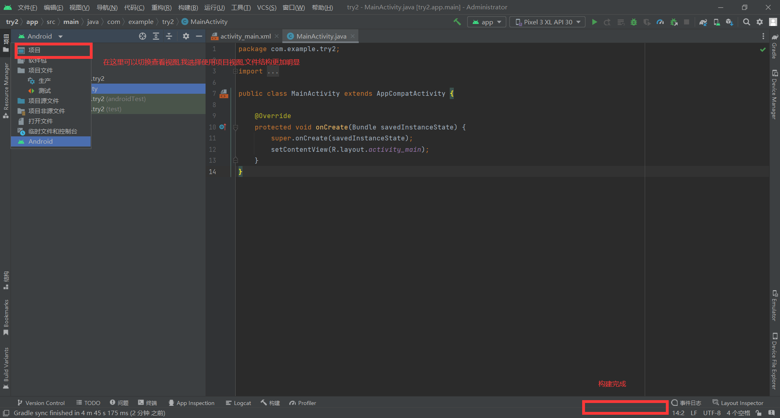Image resolution: width=780 pixels, height=418 pixels.
Task: Open Search Everywhere magnifier
Action: tap(746, 22)
